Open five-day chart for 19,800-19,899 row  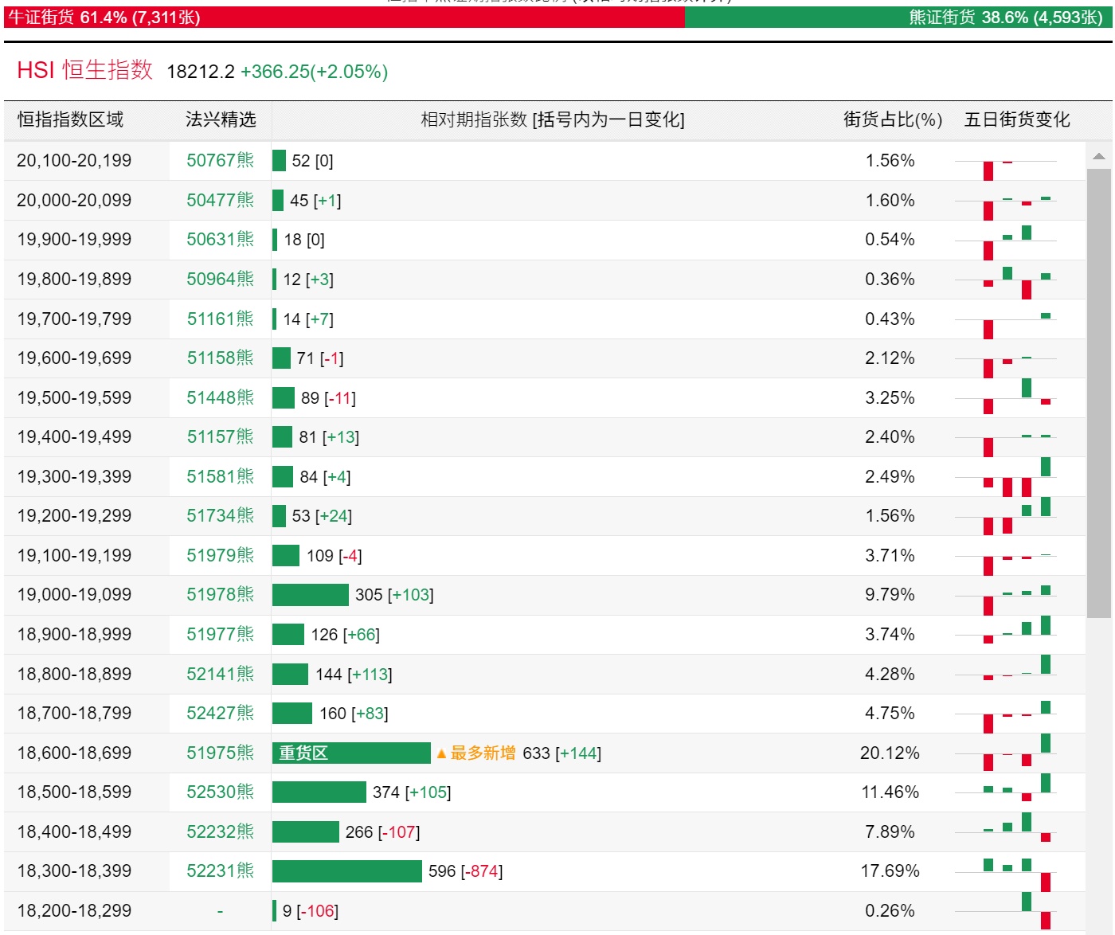tap(1006, 282)
